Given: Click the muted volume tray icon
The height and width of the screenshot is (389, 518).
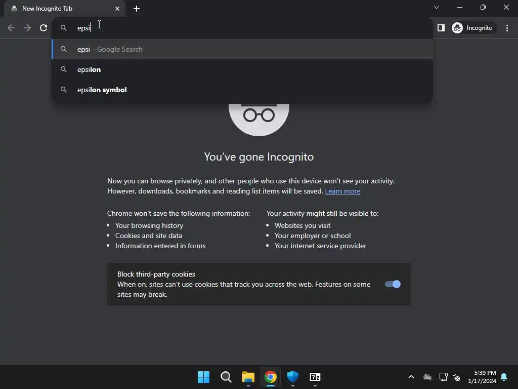Looking at the screenshot, I should 456,377.
